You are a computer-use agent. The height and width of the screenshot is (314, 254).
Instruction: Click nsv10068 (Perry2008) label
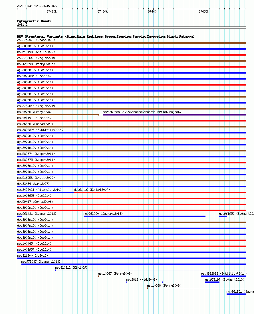[164, 286]
